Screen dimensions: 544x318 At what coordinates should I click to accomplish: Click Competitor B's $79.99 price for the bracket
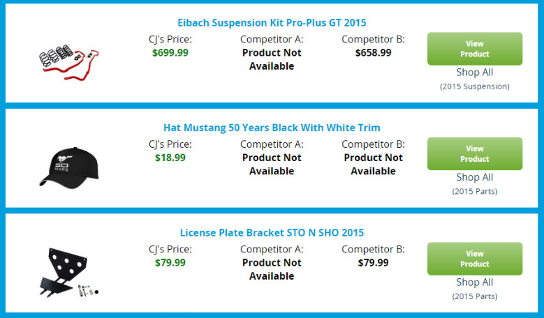[x=373, y=263]
